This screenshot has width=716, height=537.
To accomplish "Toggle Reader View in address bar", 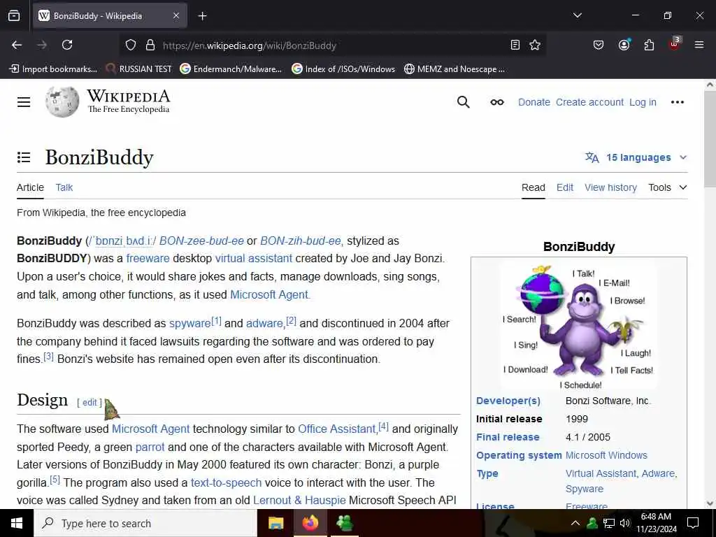I will pyautogui.click(x=515, y=45).
